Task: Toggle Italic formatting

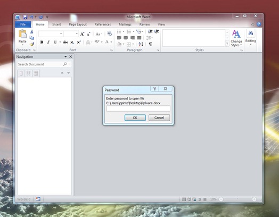Action: [x=48, y=42]
